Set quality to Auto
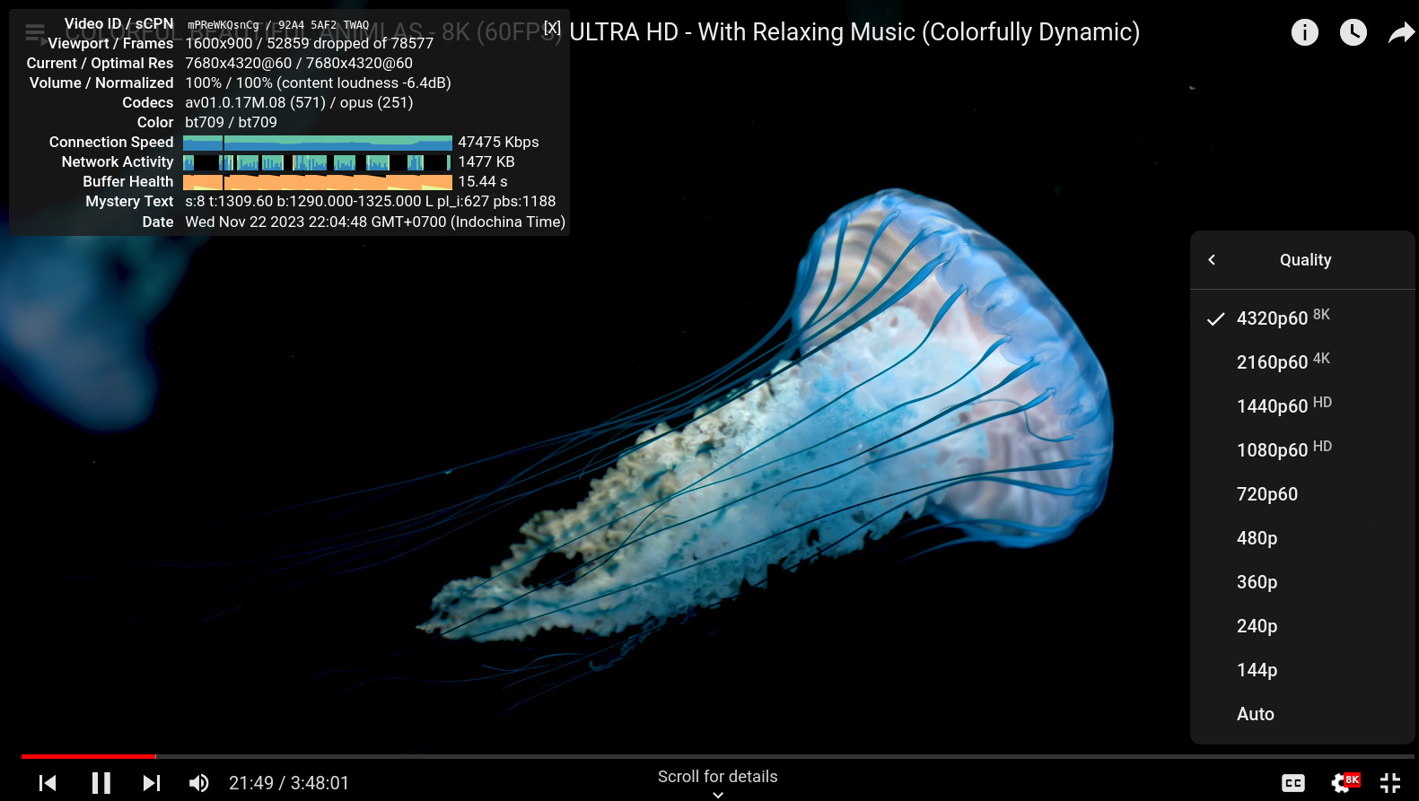The height and width of the screenshot is (801, 1419). 1302,713
